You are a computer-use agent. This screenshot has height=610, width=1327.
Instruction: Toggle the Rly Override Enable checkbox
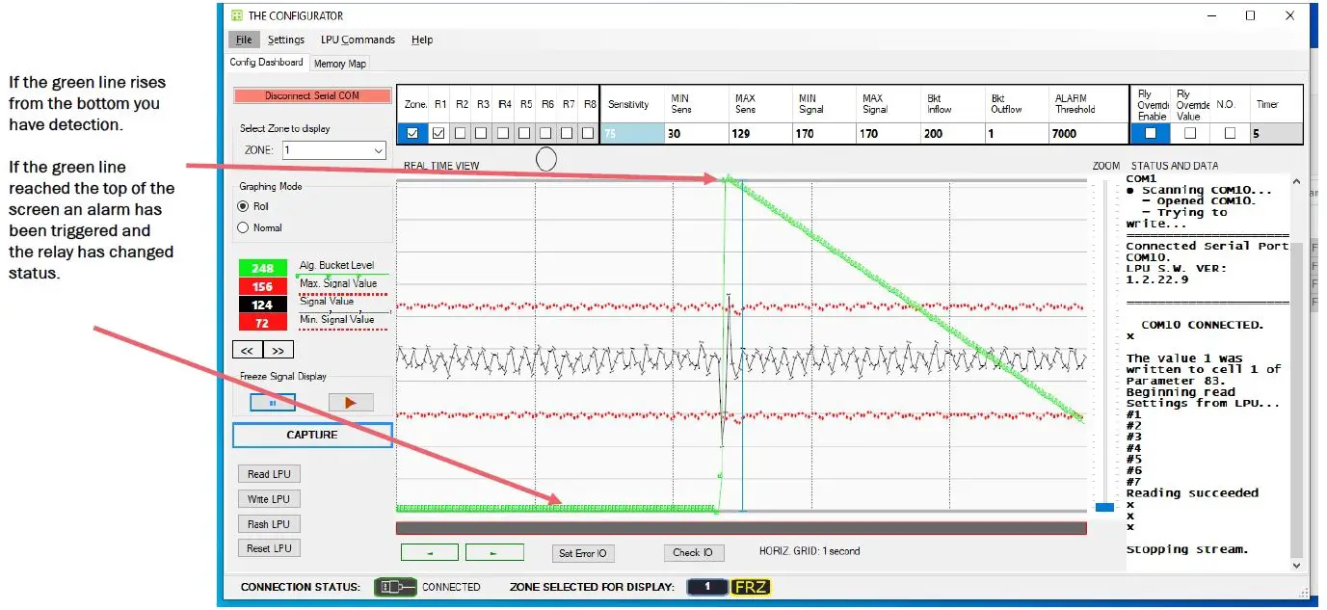pos(1149,134)
